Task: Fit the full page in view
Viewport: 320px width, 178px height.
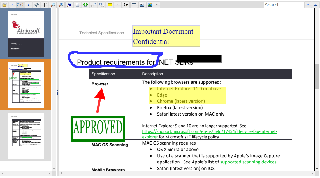Action: [x=77, y=5]
